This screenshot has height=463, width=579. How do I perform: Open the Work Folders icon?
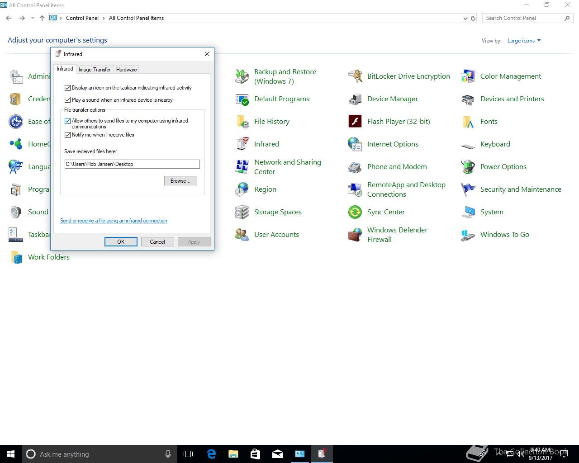coord(16,257)
